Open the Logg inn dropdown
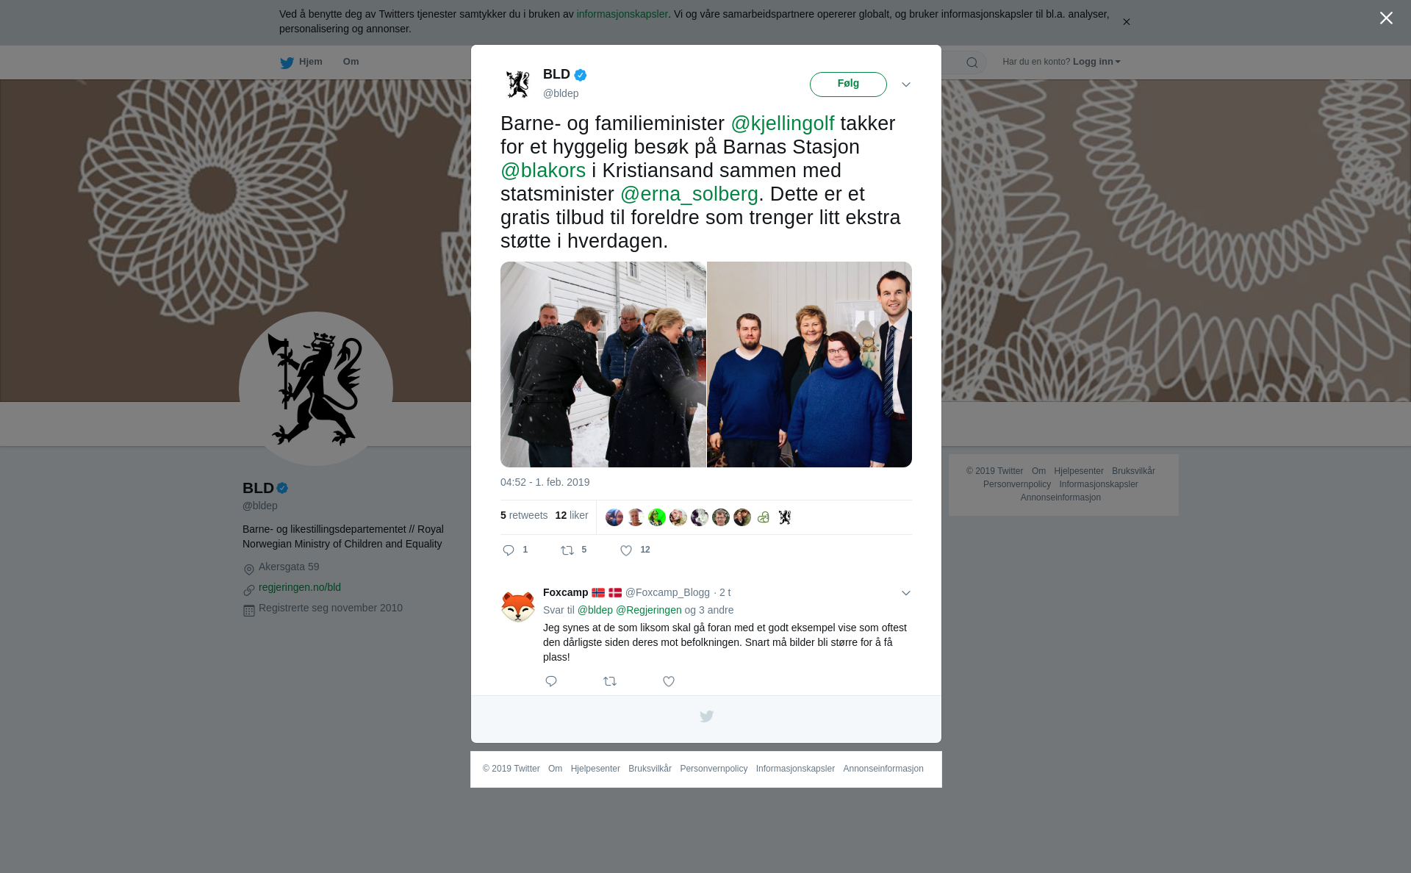1411x873 pixels. point(1096,62)
